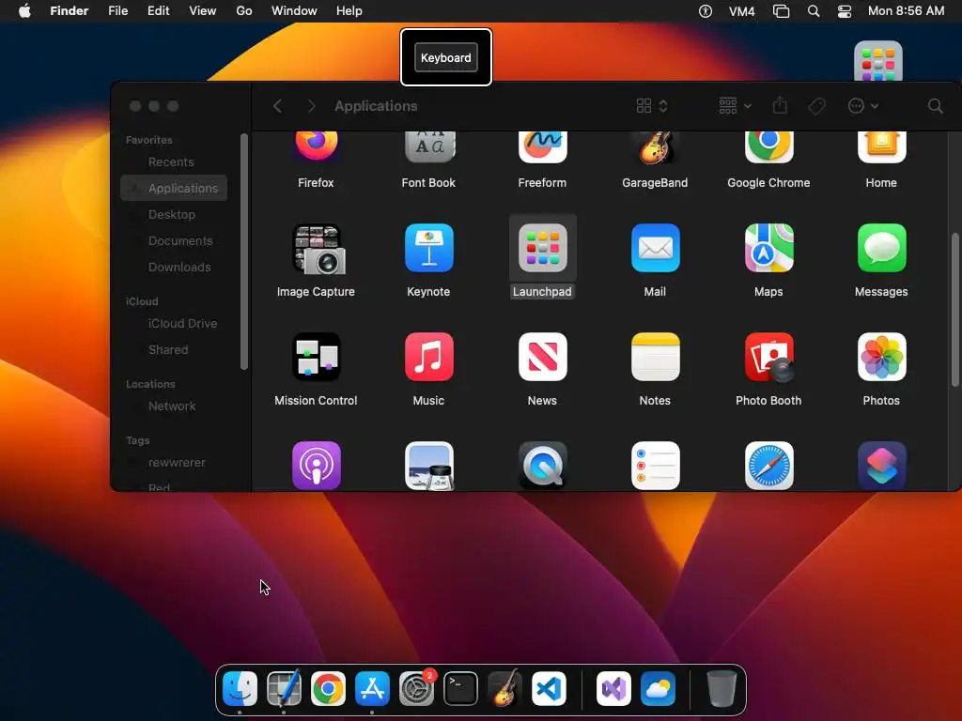
Task: Select the Mission Control app
Action: tap(316, 357)
